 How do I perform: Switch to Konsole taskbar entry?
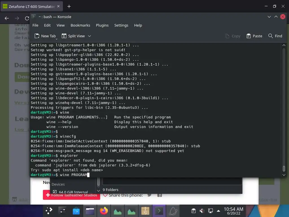coord(159,211)
